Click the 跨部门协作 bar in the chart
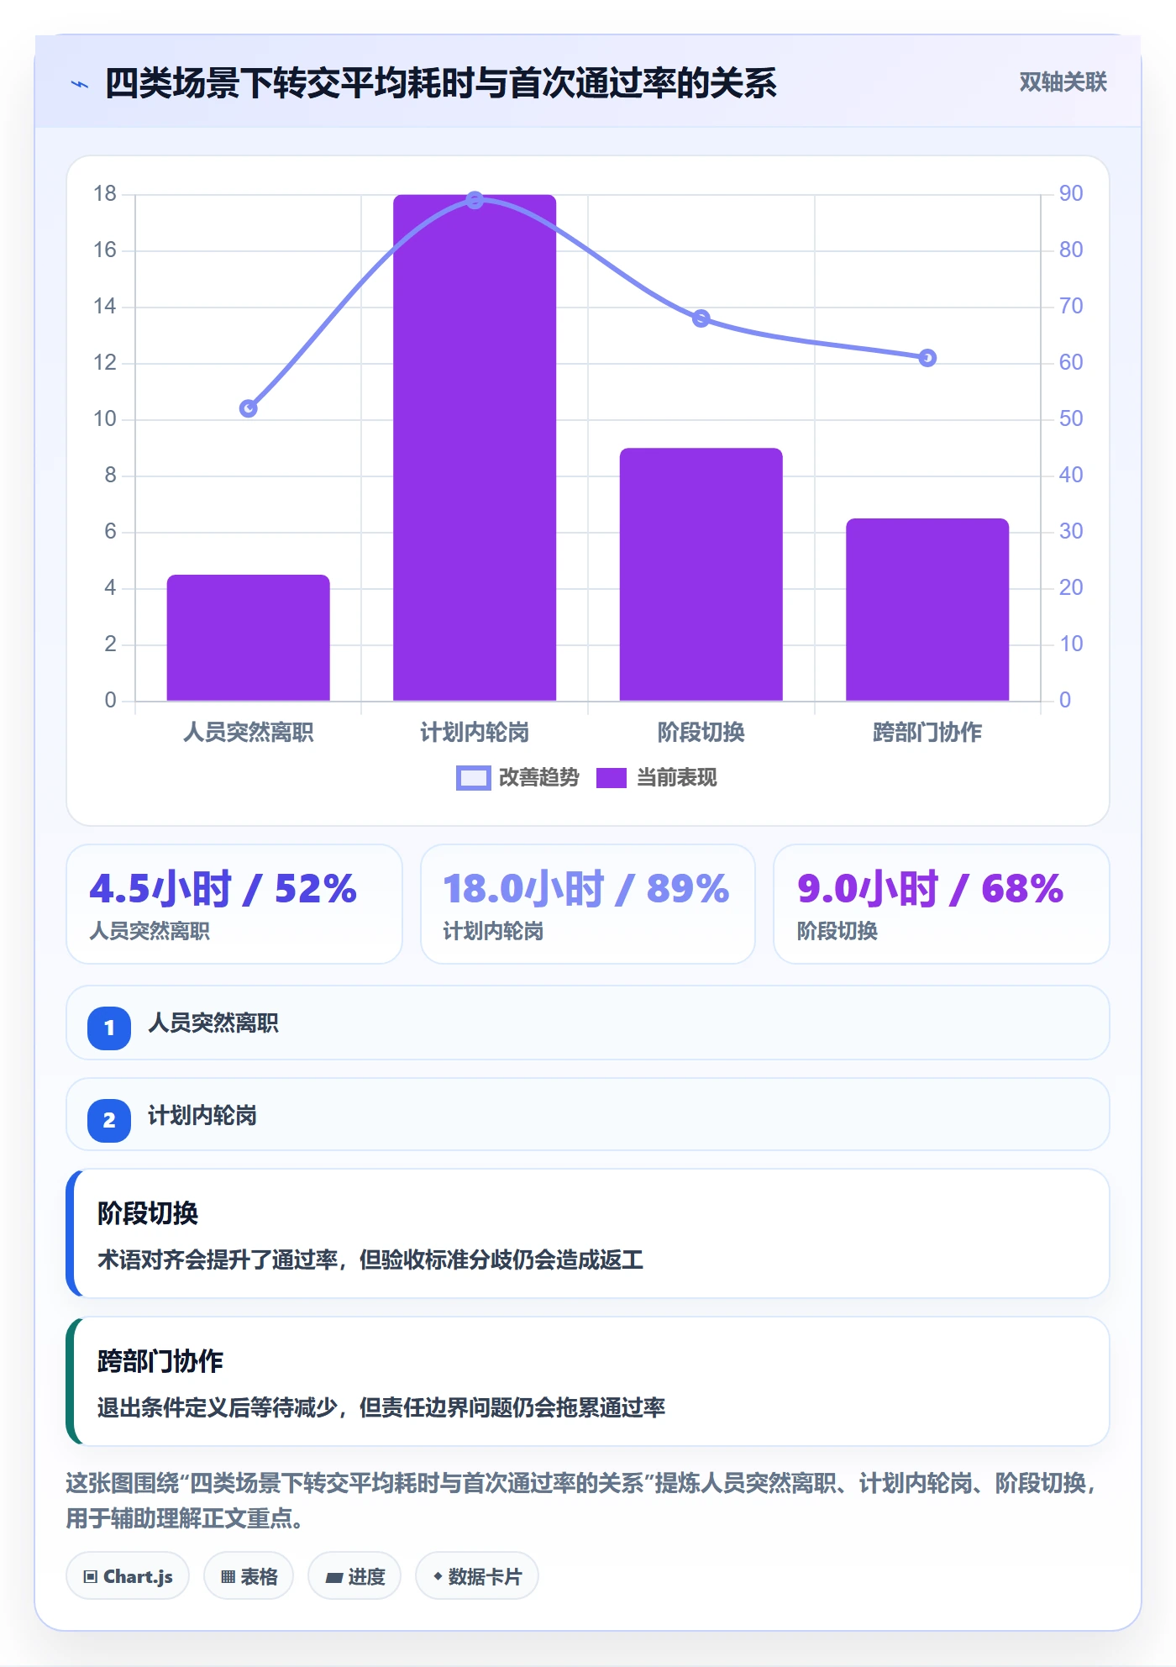The image size is (1176, 1667). (927, 610)
